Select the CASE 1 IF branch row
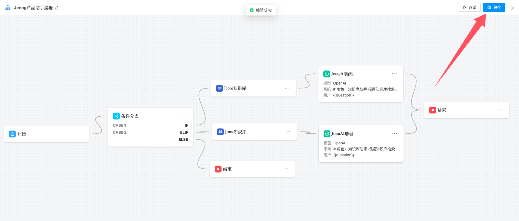 pos(150,125)
